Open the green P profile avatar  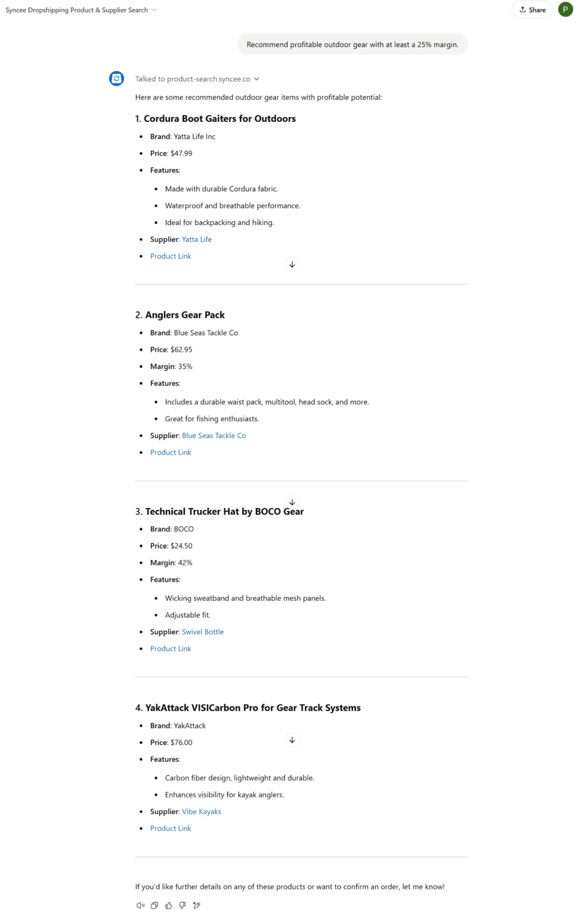tap(565, 10)
